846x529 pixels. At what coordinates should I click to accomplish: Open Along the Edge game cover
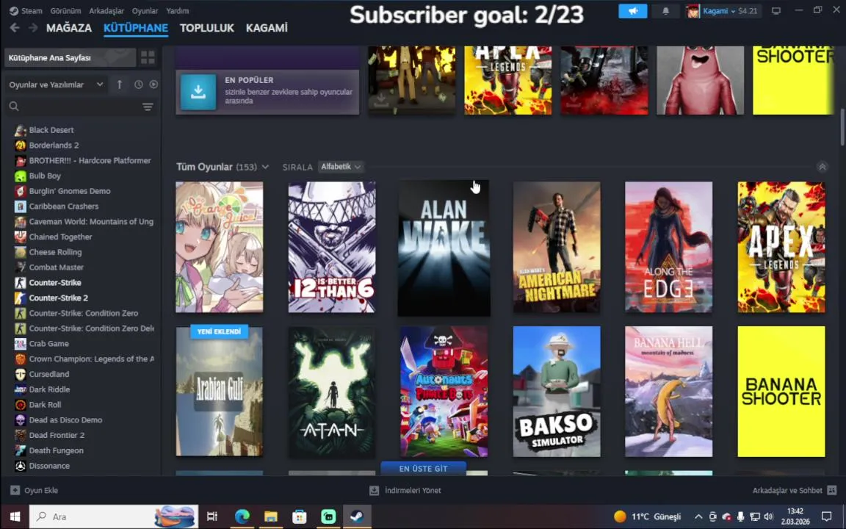668,247
